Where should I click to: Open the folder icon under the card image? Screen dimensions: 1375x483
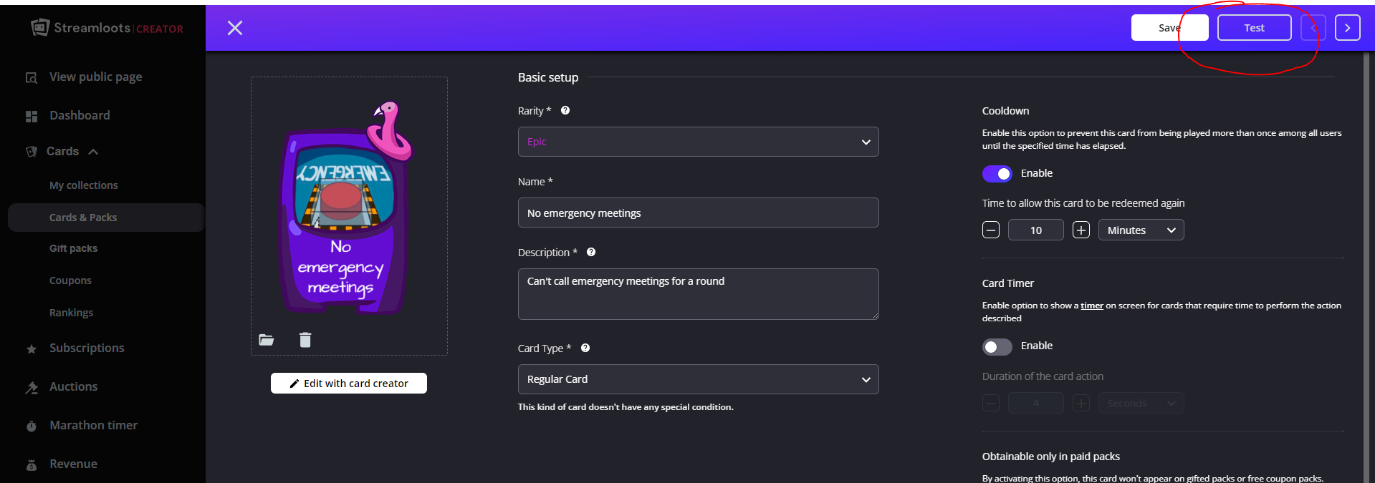267,340
